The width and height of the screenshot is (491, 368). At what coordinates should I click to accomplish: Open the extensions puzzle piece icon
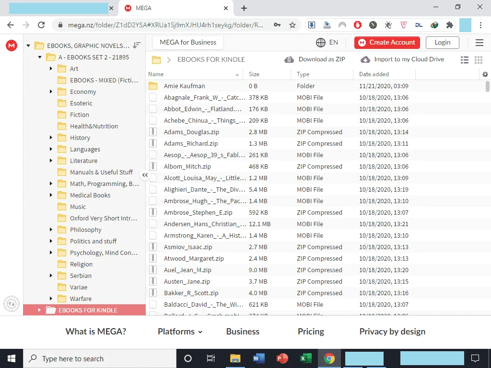(450, 25)
